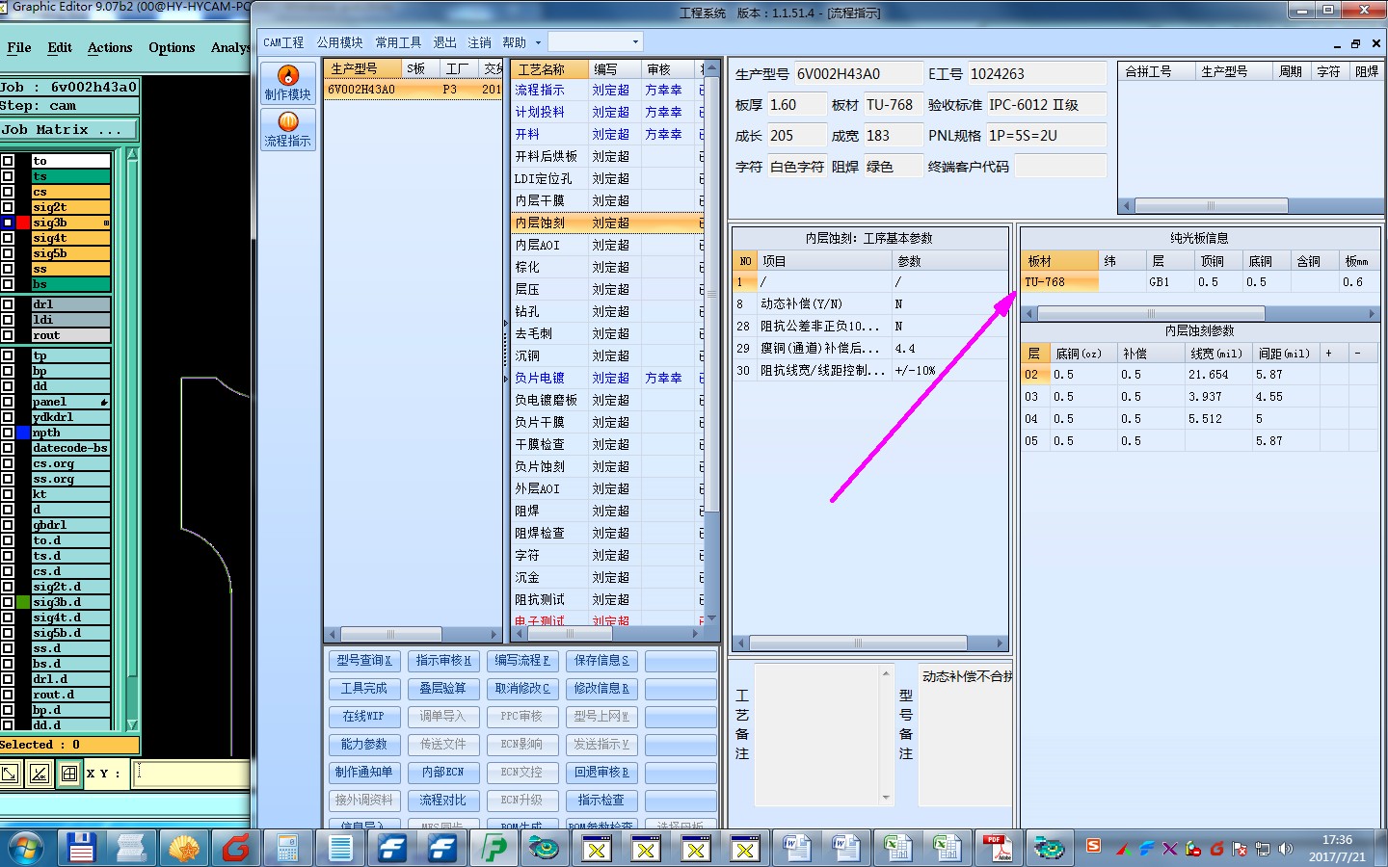Open the Windows Start menu
Image resolution: width=1388 pixels, height=867 pixels.
point(26,849)
